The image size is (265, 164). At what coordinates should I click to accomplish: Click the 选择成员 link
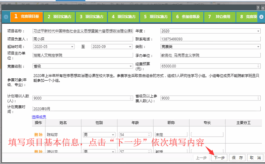39,117
